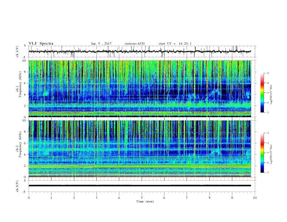Select the ch.1 color bar "log(PSD)(V²/Hz)" label
The height and width of the screenshot is (222, 287).
coord(271,95)
